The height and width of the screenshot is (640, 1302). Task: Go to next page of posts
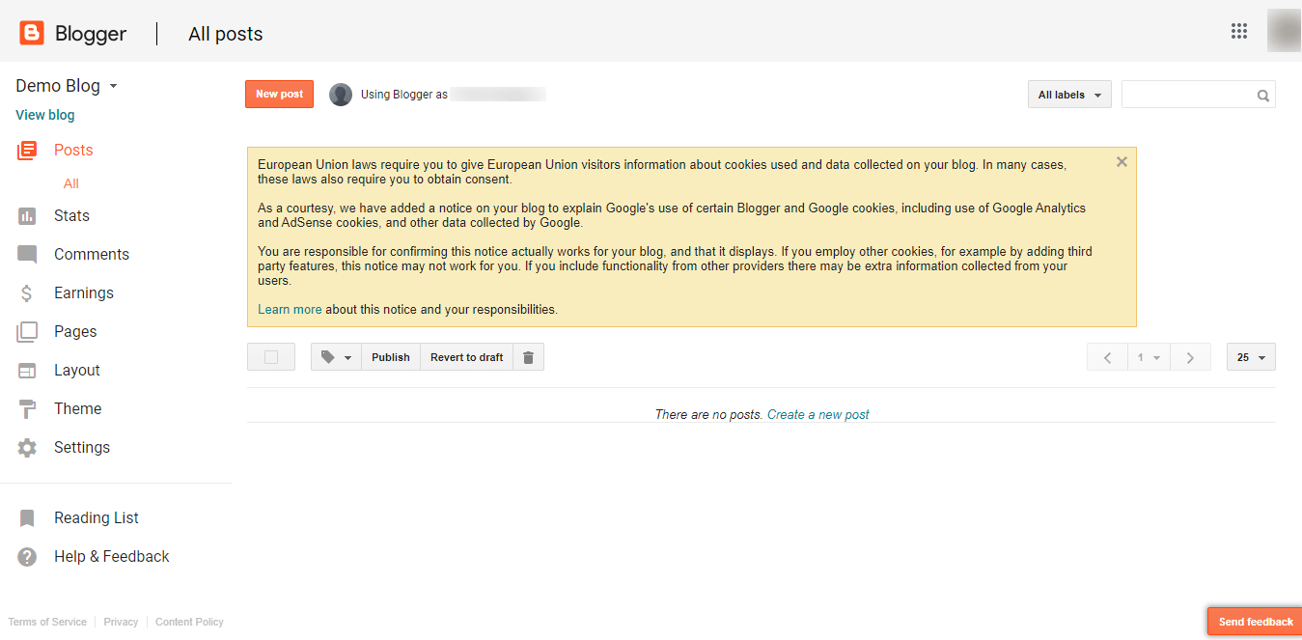1190,357
